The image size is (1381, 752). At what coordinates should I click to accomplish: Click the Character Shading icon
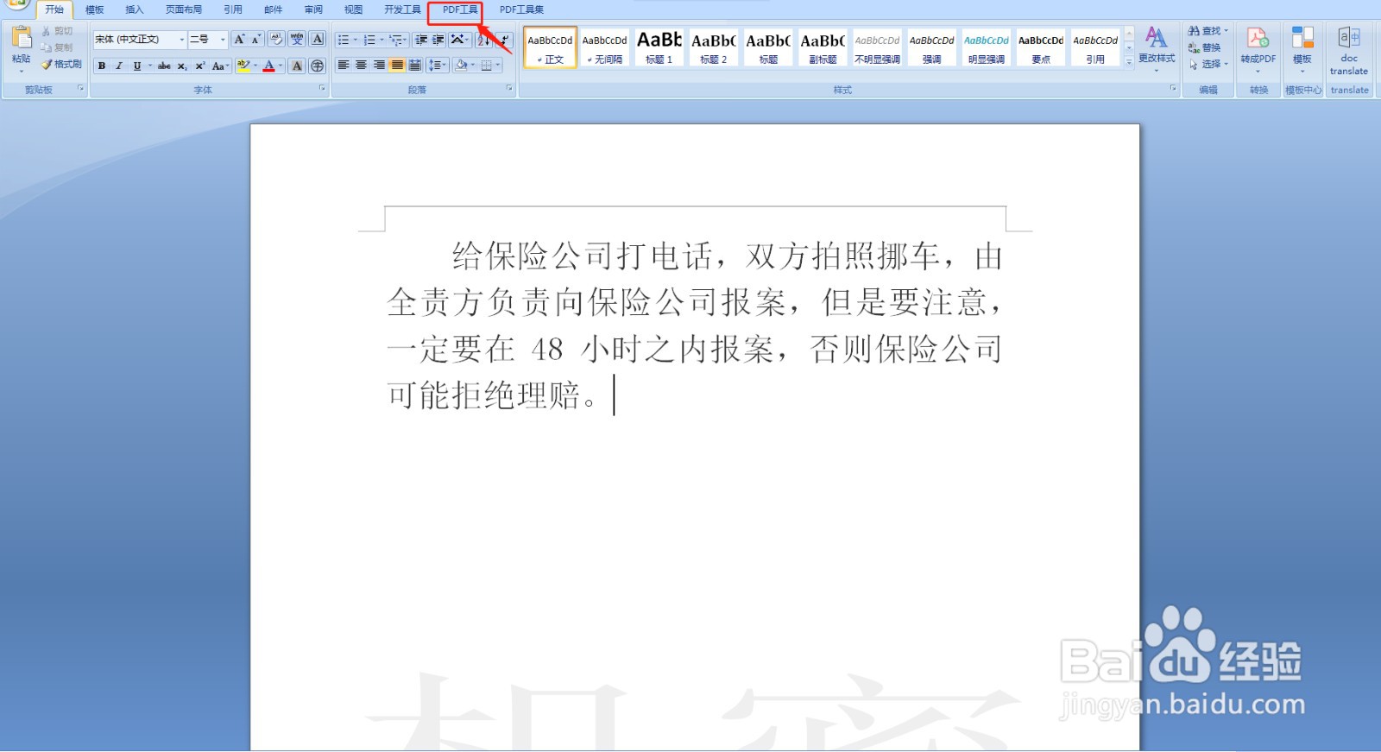pos(297,66)
